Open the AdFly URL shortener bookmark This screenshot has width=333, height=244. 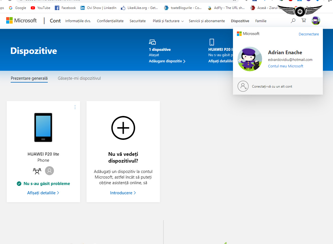[226, 8]
